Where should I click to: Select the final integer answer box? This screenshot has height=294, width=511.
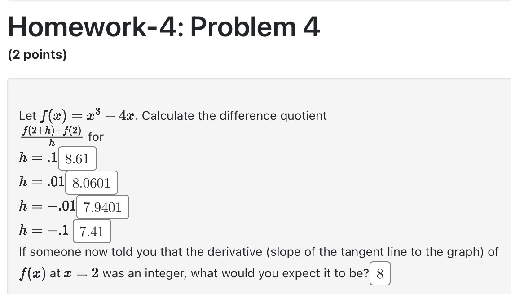(380, 273)
